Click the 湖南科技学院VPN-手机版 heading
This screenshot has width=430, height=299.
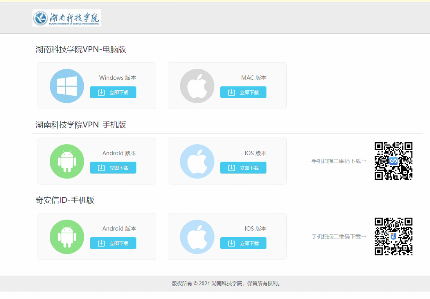81,125
